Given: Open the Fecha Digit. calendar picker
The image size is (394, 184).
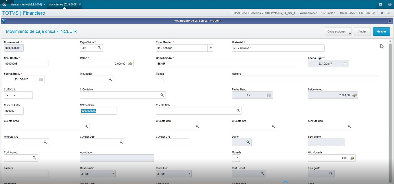Looking at the screenshot, I should point(345,64).
